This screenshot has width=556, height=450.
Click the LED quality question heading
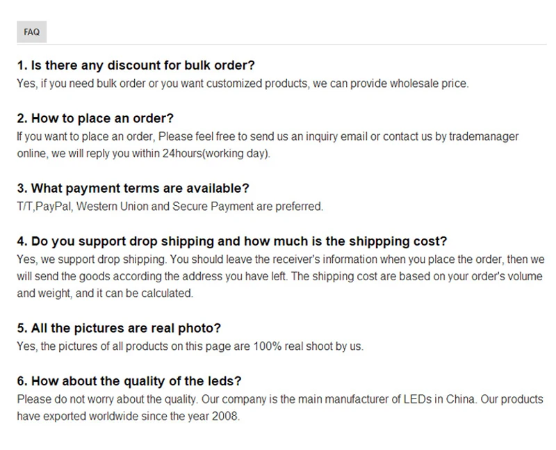[129, 381]
